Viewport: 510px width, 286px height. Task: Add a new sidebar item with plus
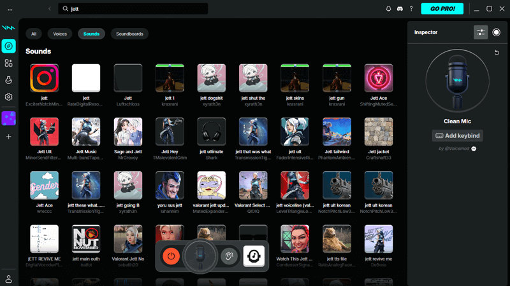coord(8,137)
